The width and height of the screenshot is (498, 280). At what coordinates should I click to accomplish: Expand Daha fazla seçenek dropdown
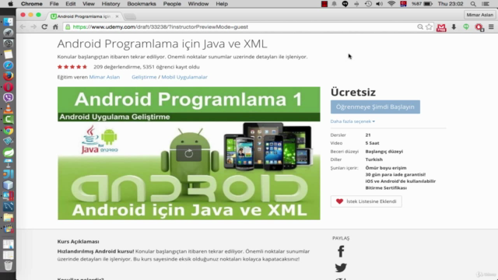click(352, 121)
